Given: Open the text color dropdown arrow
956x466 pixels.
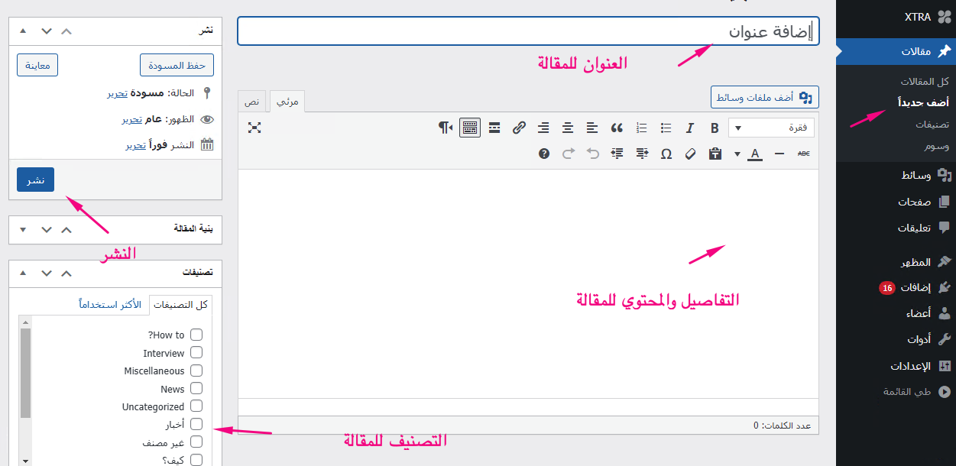Looking at the screenshot, I should click(737, 154).
